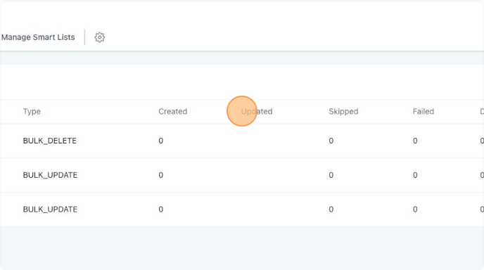Click Skipped count in last BULK_UPDATE row
This screenshot has height=270, width=484.
331,210
